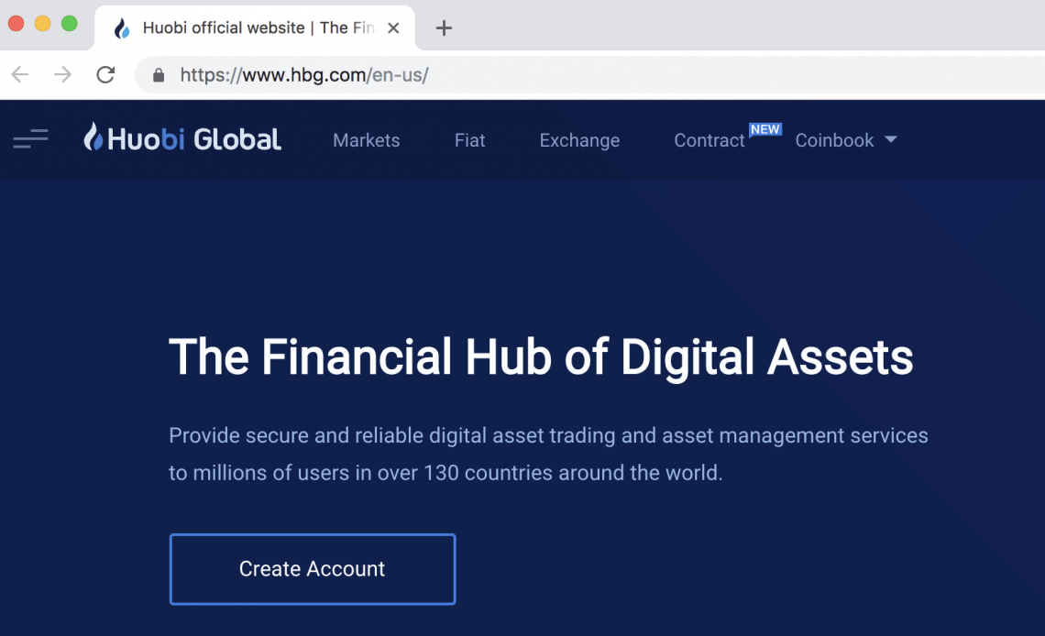
Task: Close the Huobi official website tab
Action: [393, 28]
